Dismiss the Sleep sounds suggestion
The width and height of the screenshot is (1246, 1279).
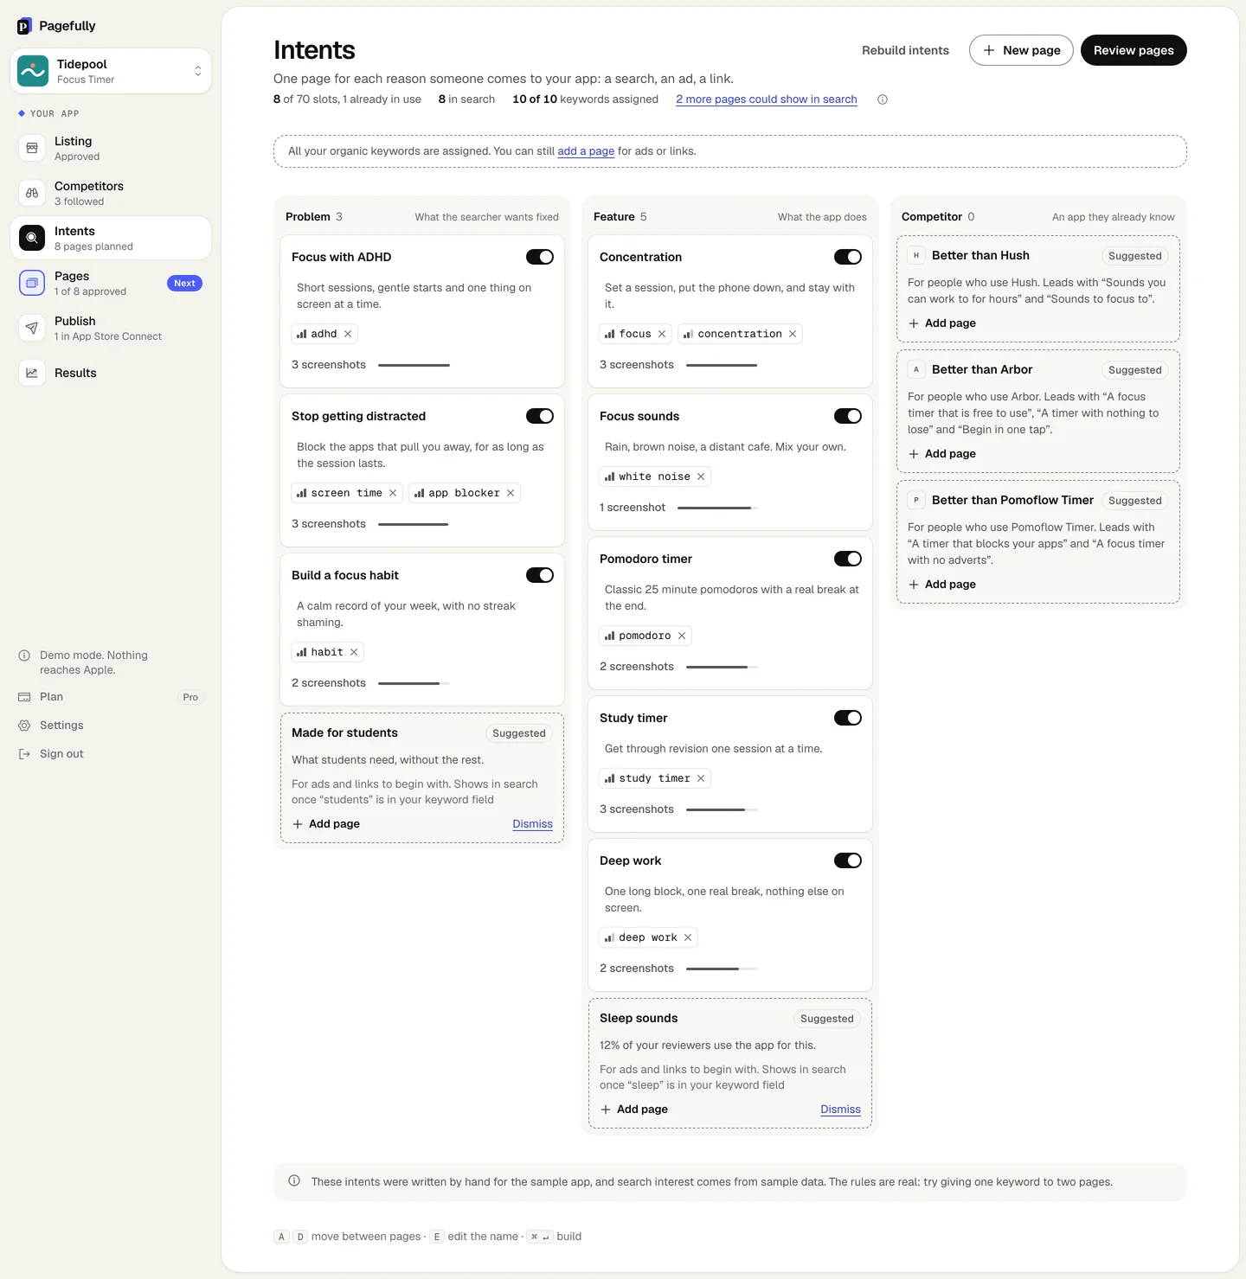tap(840, 1110)
